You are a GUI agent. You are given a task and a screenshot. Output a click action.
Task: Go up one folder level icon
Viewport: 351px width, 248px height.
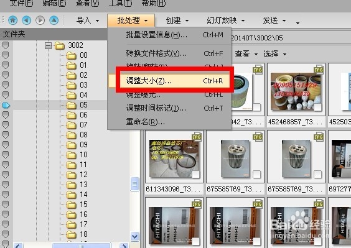(x=54, y=21)
